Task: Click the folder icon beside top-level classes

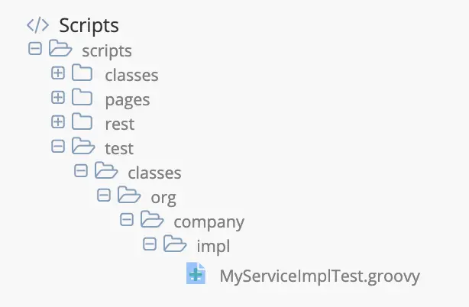Action: 82,73
